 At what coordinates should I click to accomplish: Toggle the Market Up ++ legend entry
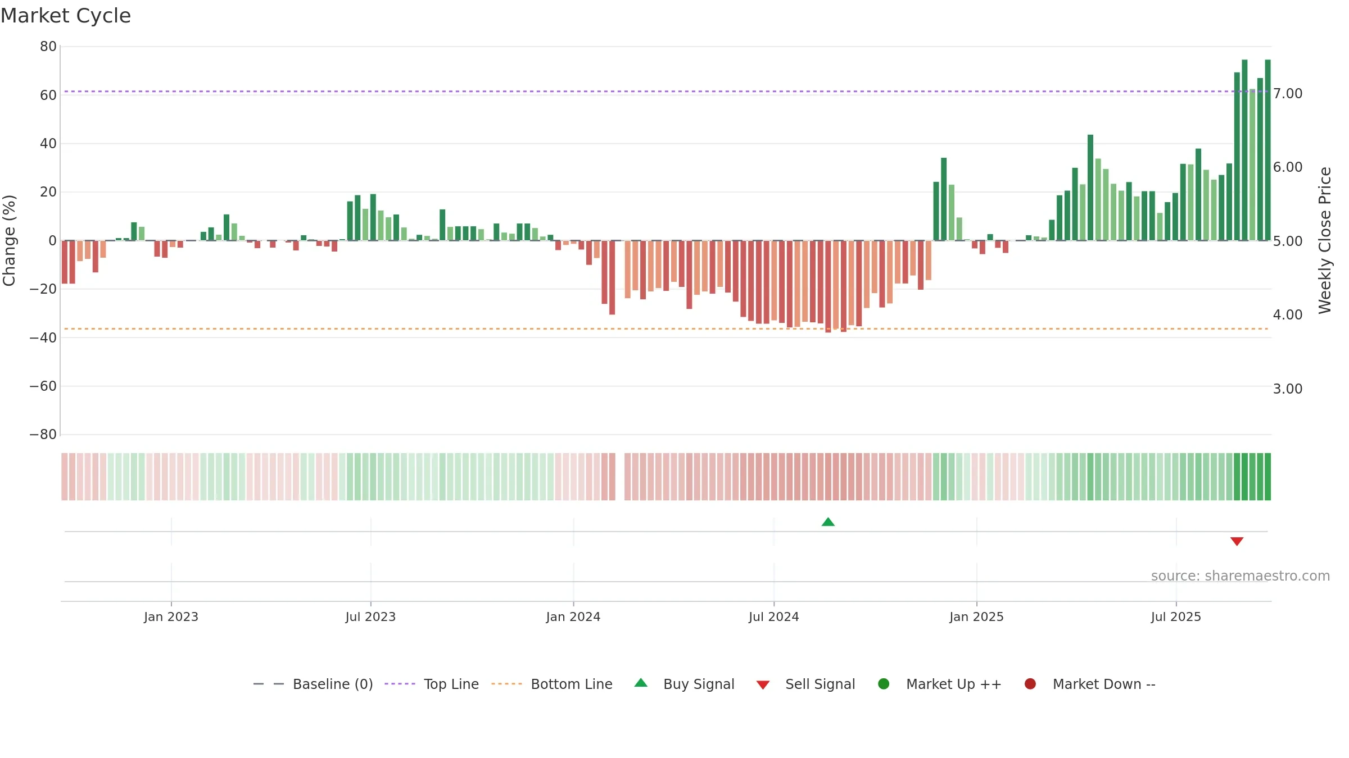tap(940, 684)
